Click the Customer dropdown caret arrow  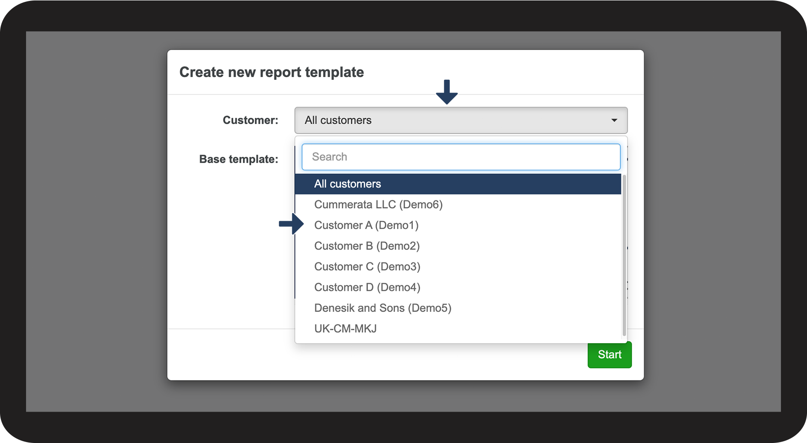pyautogui.click(x=614, y=120)
